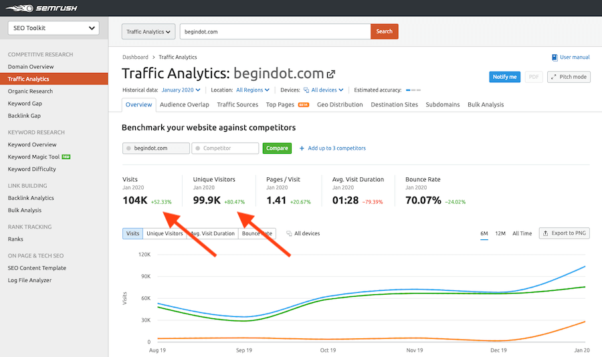
Task: Click the green Compare button
Action: click(x=277, y=148)
